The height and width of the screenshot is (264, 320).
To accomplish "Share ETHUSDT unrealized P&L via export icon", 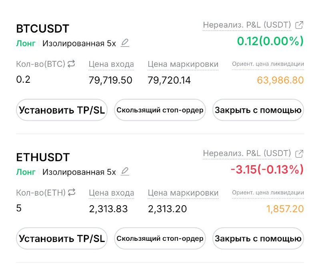I will (x=299, y=154).
